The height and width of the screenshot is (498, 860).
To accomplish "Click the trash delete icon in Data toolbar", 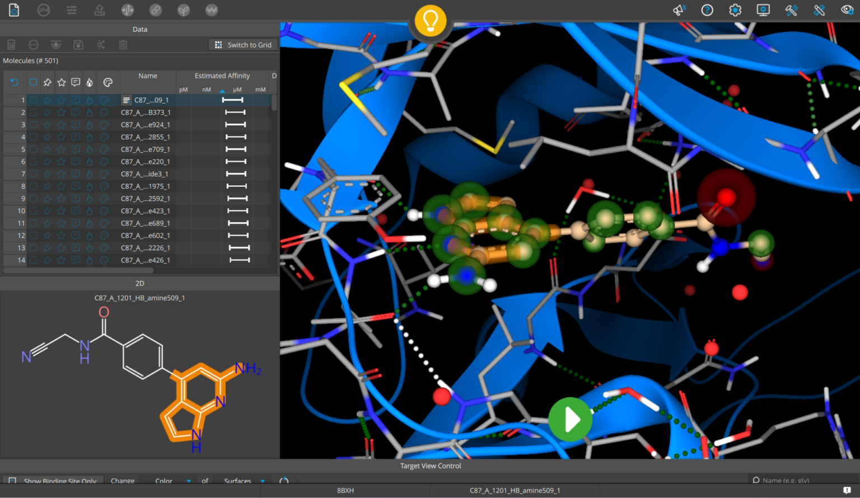I will [123, 45].
